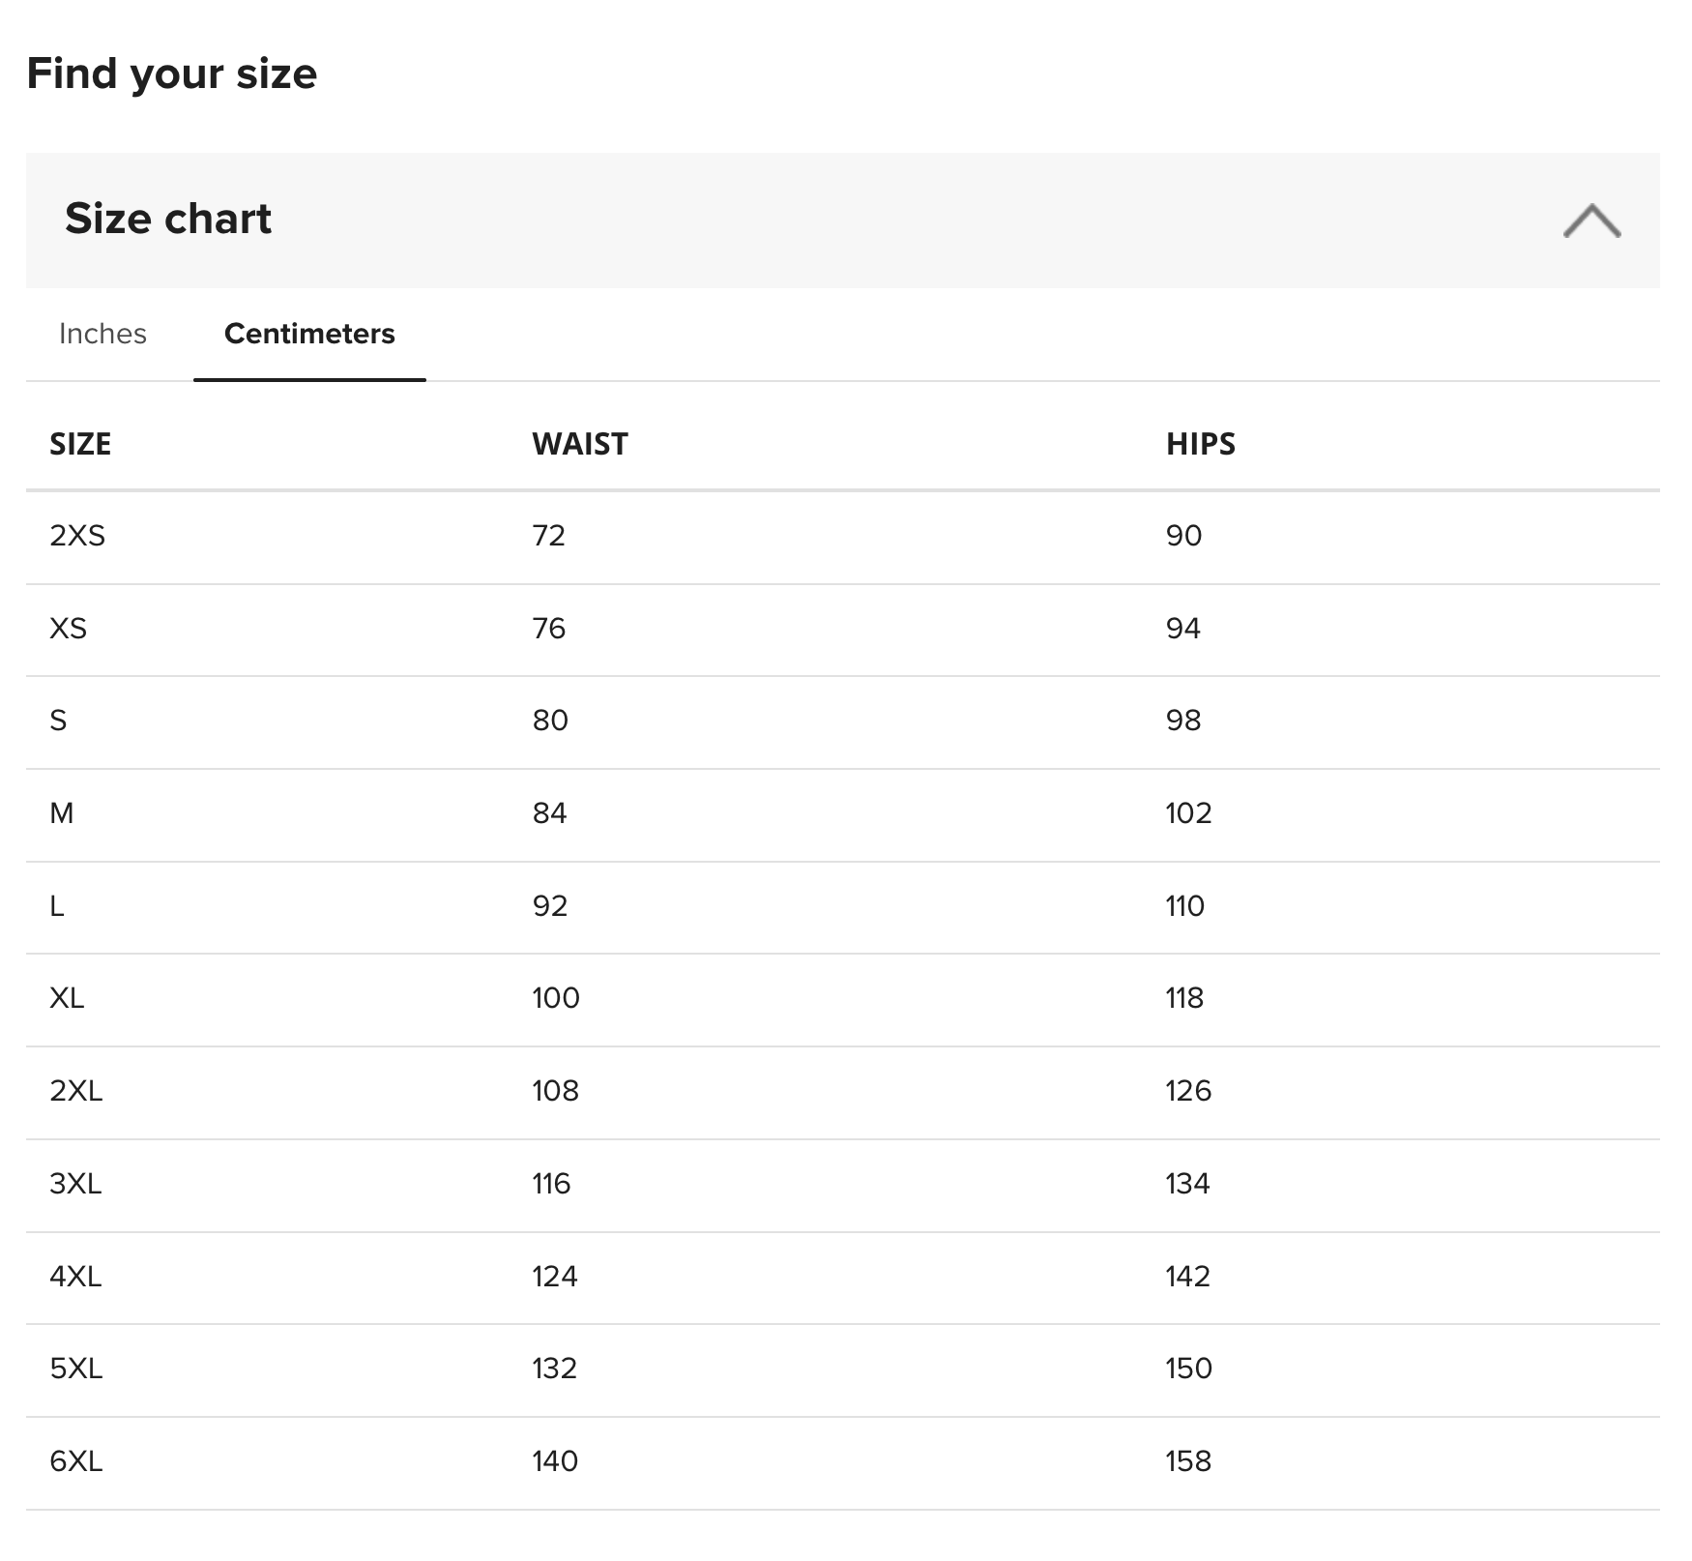The height and width of the screenshot is (1561, 1692).
Task: Select the 2XS size row label
Action: pyautogui.click(x=77, y=535)
